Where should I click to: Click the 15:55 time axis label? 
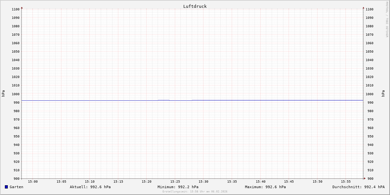click(346, 181)
